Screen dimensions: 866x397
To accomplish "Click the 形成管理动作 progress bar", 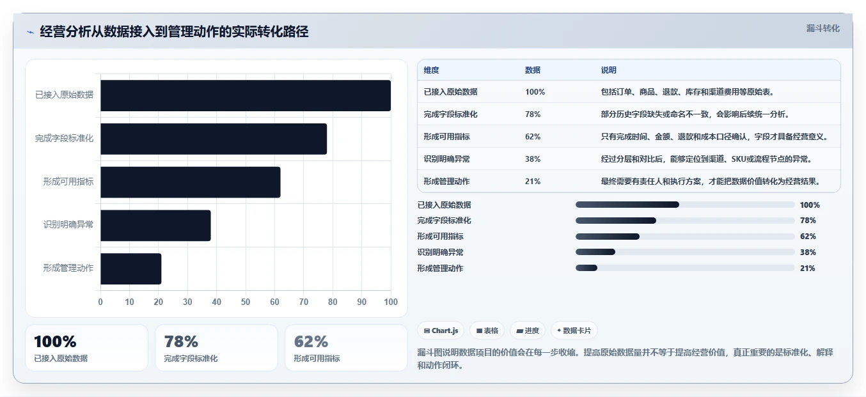I will tap(685, 268).
